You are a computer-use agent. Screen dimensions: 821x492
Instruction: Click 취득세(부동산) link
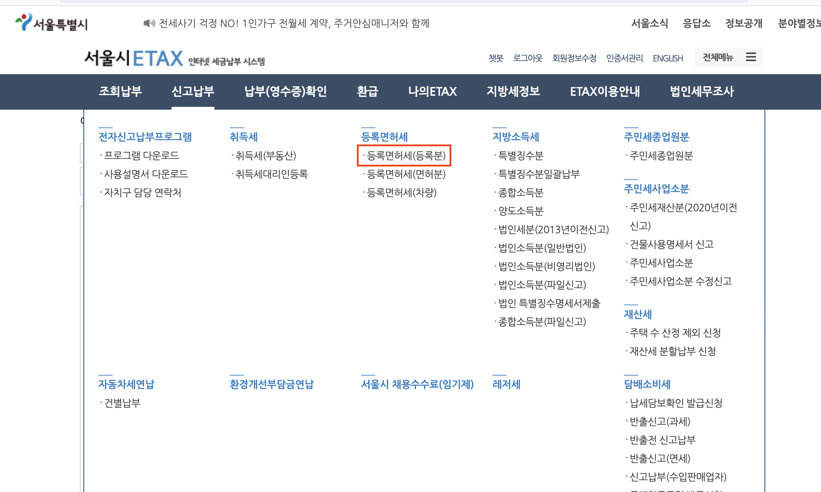(x=266, y=155)
